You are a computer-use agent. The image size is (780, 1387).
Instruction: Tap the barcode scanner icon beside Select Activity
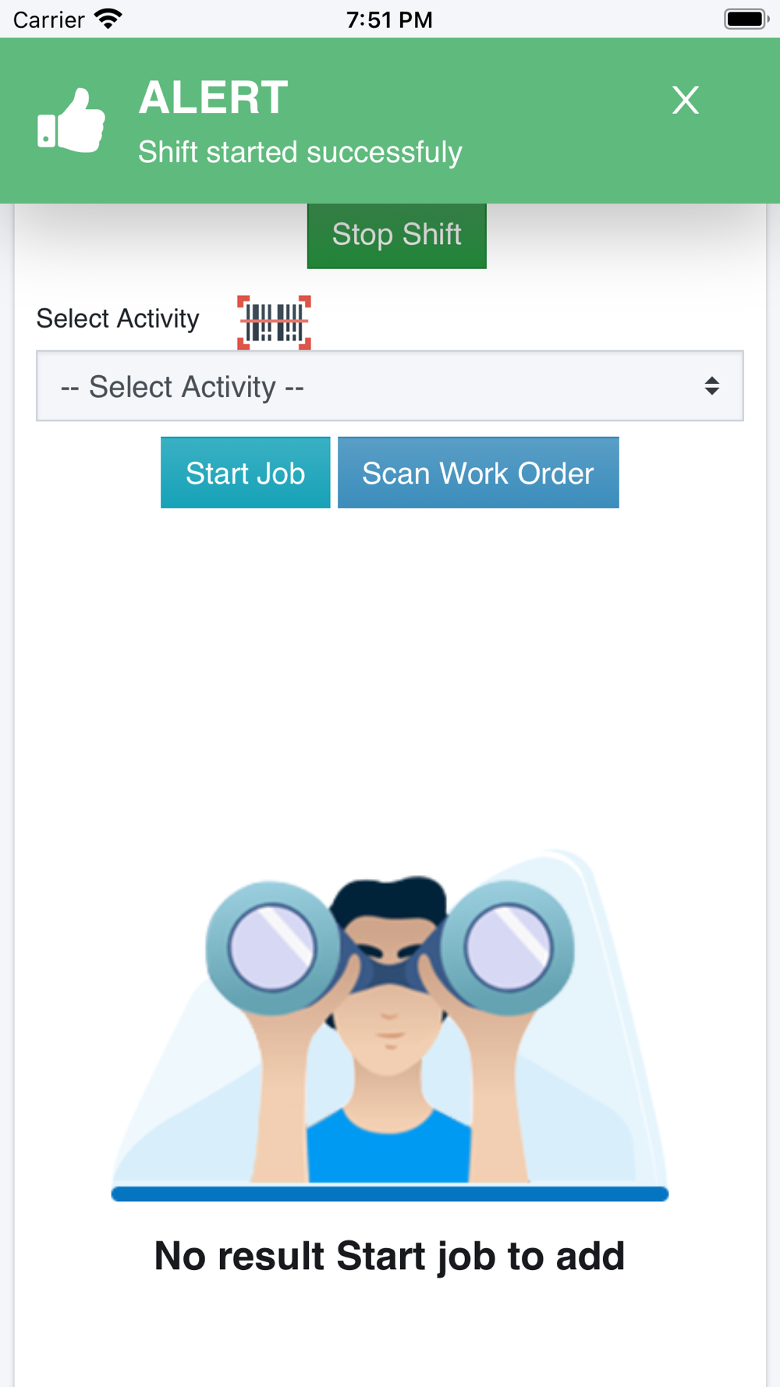click(274, 322)
